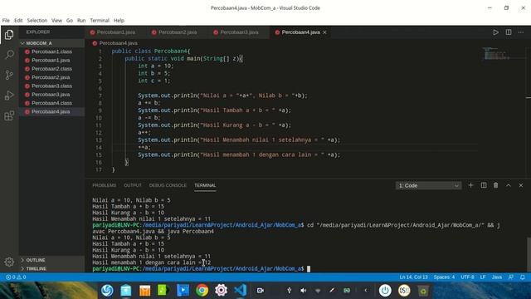This screenshot has width=531, height=299.
Task: Show hidden tray icons arrow
Action: point(366,291)
